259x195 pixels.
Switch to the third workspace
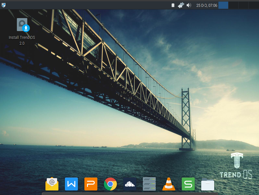[243, 5]
